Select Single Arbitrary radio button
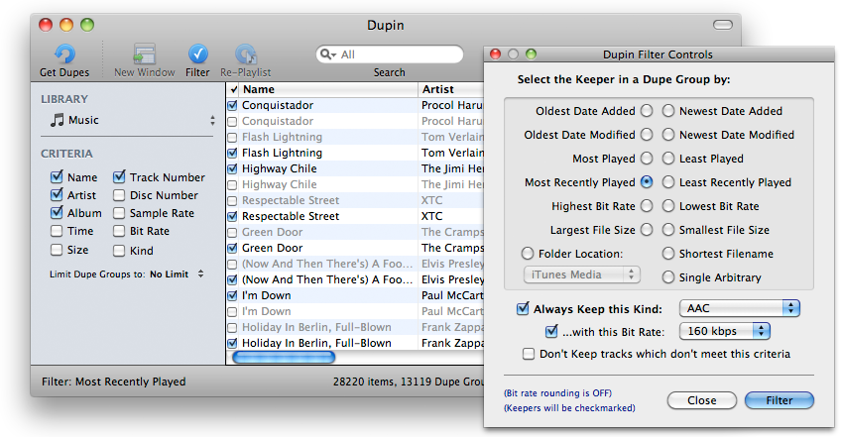 pyautogui.click(x=667, y=277)
